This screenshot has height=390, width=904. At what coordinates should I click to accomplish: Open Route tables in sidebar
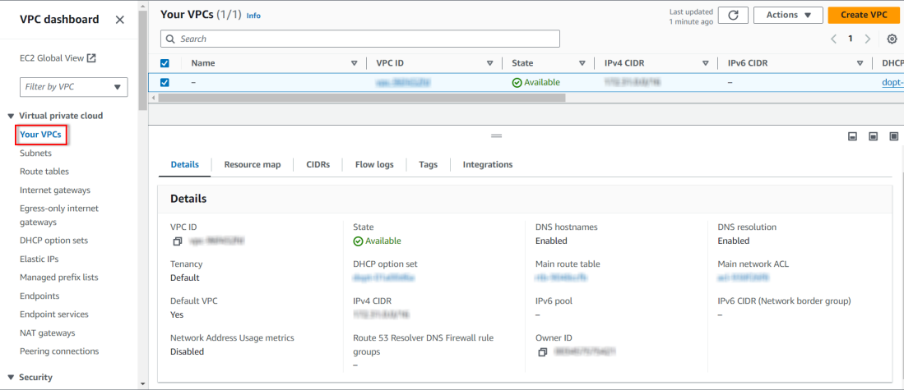pos(44,172)
